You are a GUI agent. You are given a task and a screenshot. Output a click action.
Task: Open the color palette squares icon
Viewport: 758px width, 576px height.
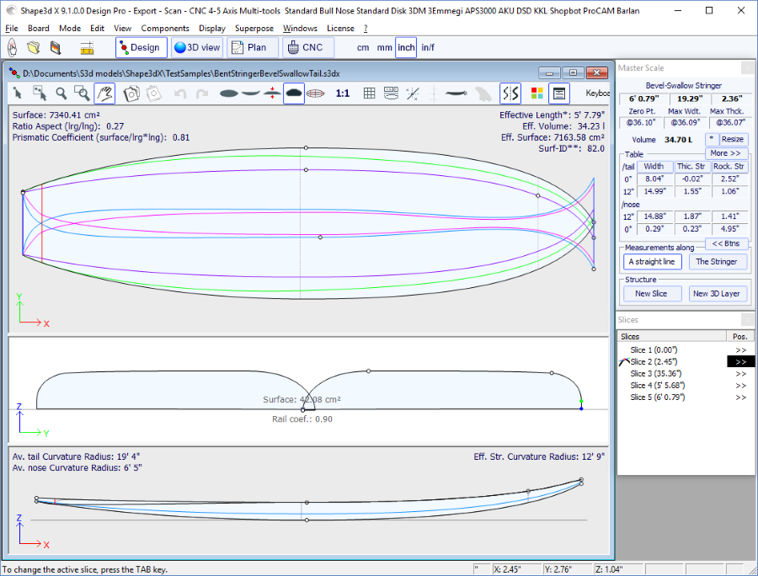coord(536,93)
